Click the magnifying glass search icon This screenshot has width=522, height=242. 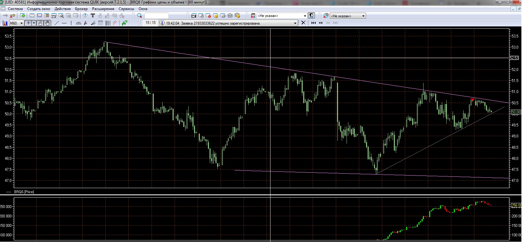pos(139,16)
